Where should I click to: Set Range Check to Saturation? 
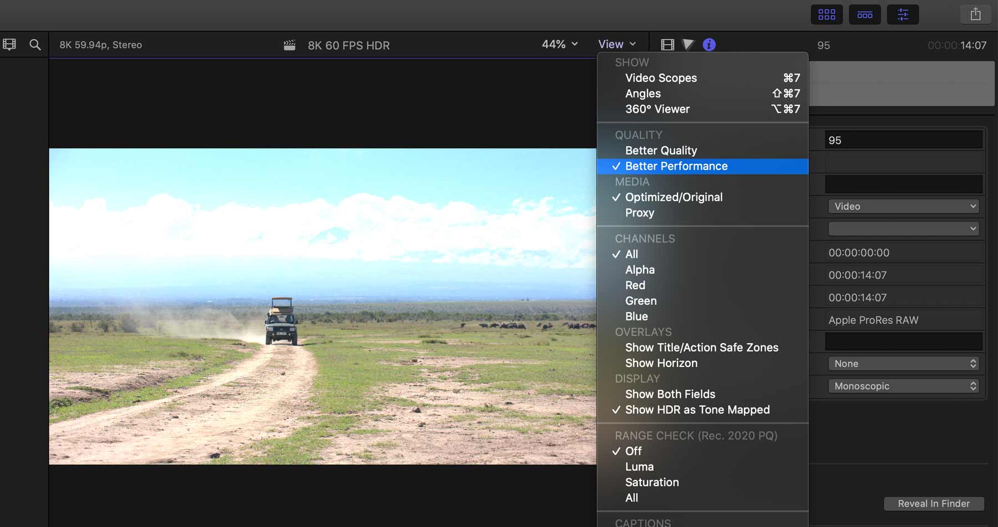[x=702, y=482]
